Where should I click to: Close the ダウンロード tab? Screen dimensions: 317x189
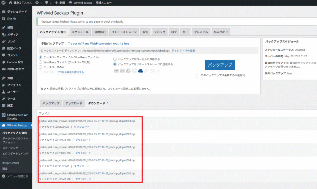pos(107,103)
